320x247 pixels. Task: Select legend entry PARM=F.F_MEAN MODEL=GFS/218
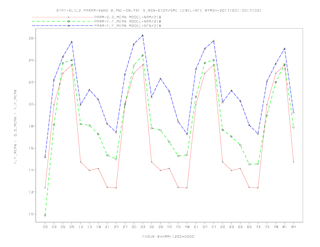[x=128, y=26]
